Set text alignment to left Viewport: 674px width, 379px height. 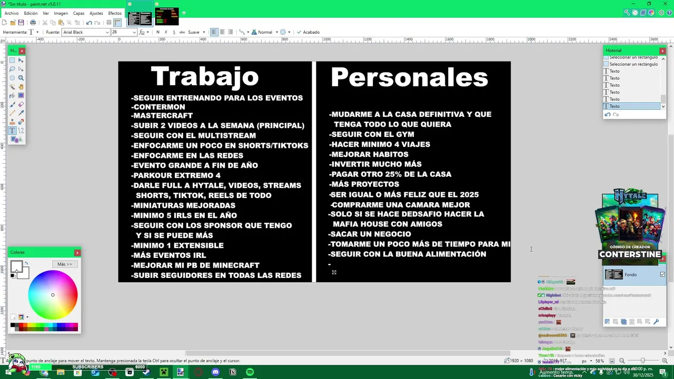coord(214,32)
